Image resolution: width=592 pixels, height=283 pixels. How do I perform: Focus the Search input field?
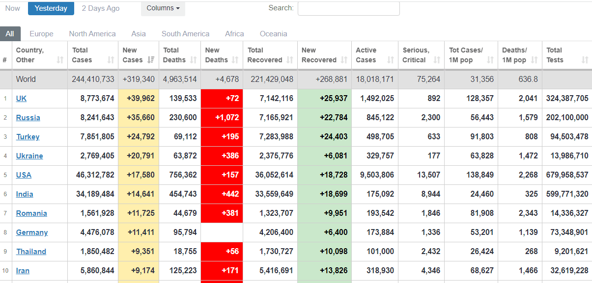pyautogui.click(x=348, y=8)
